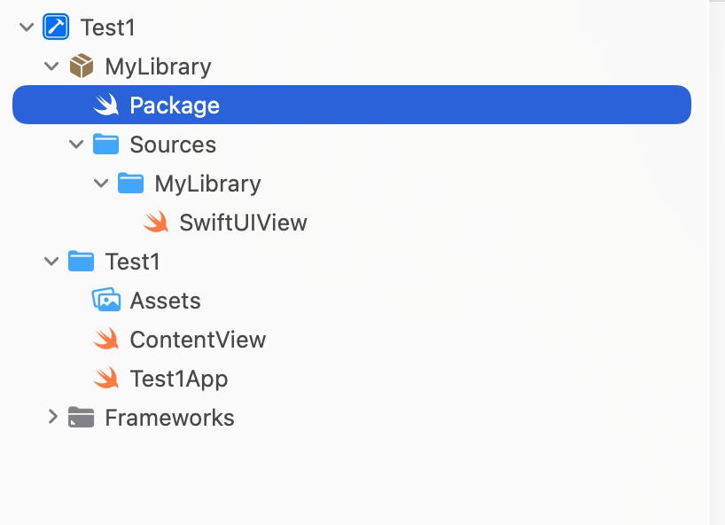725x525 pixels.
Task: Click the blue Sources folder icon
Action: (105, 145)
